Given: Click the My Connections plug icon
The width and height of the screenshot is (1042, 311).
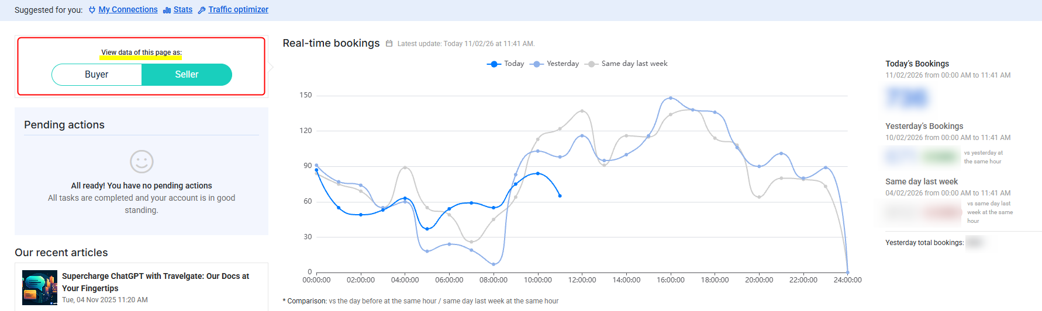Looking at the screenshot, I should pyautogui.click(x=92, y=10).
